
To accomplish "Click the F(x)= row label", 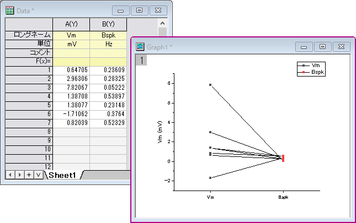I will [x=29, y=62].
